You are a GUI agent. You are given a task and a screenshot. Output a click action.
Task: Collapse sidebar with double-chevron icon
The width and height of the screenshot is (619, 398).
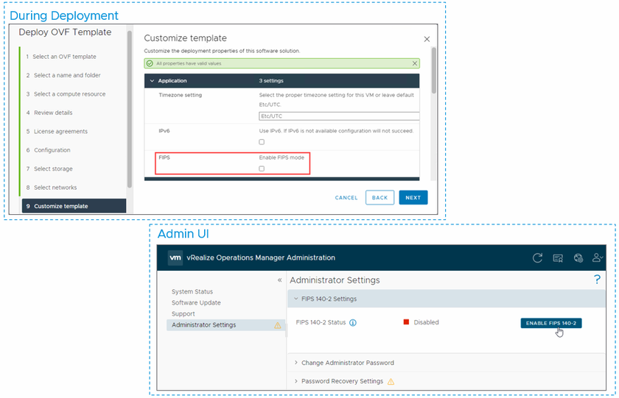click(279, 280)
